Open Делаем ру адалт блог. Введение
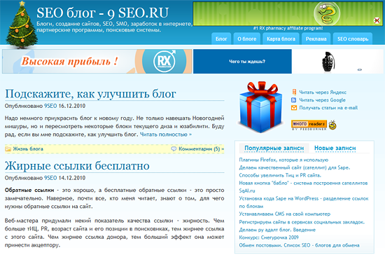 click(277, 230)
